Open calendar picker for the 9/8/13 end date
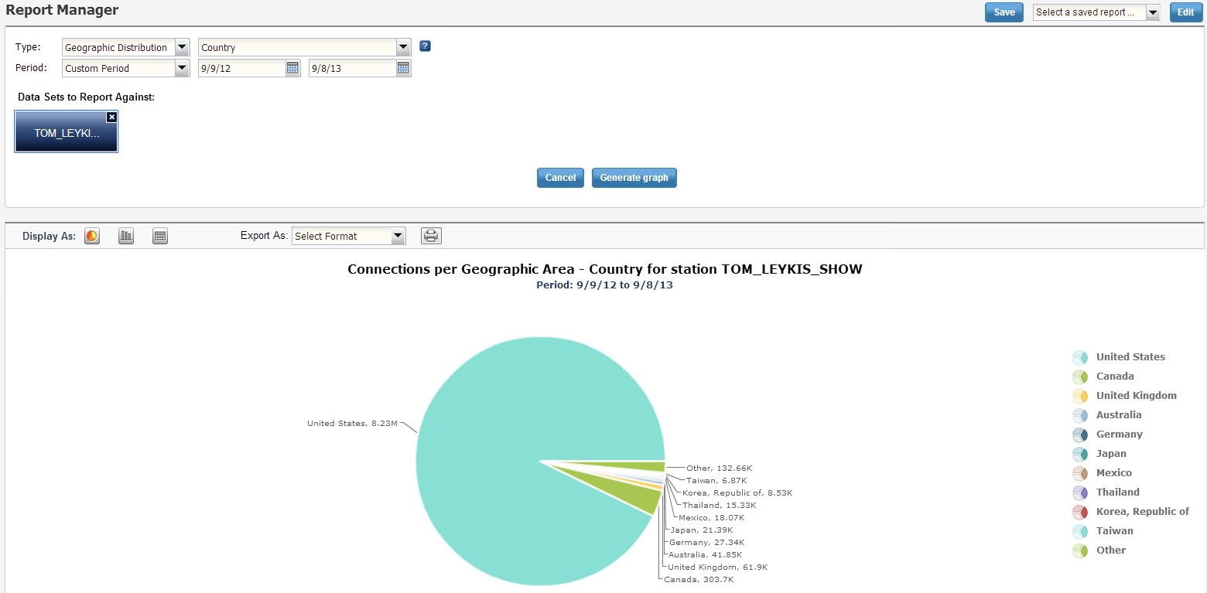 403,68
